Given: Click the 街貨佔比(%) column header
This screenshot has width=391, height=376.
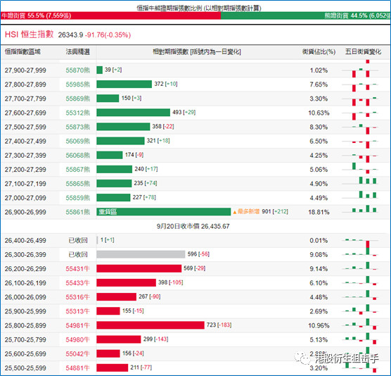Looking at the screenshot, I should pyautogui.click(x=319, y=52).
